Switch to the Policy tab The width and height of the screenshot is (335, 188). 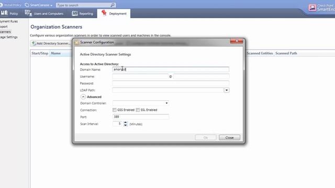click(x=9, y=14)
